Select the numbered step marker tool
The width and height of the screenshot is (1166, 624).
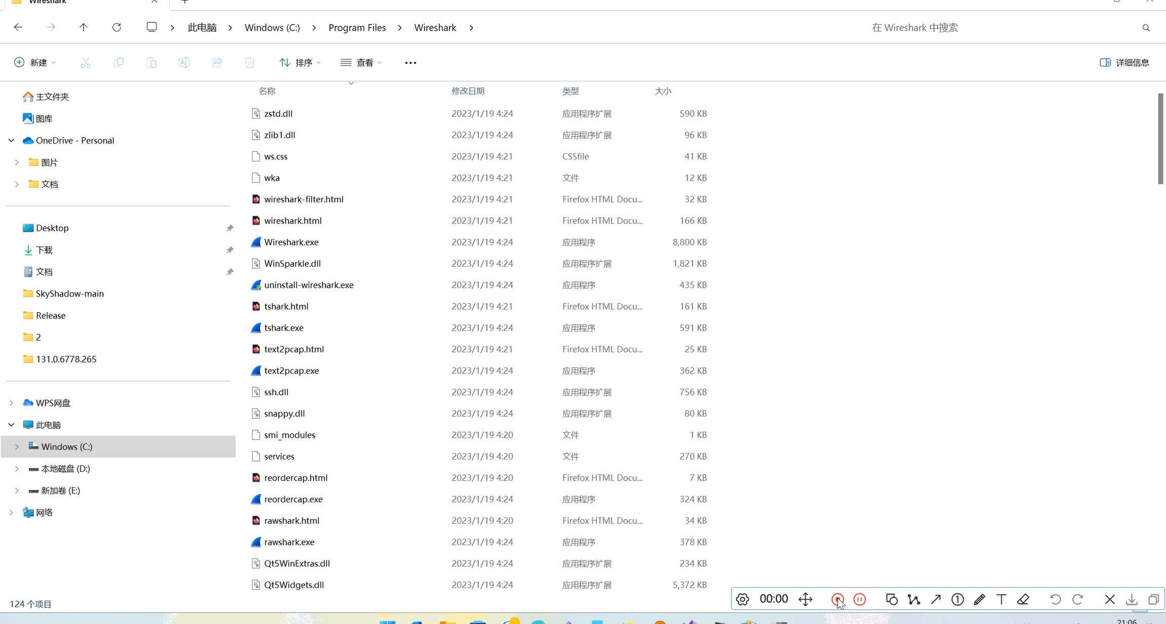[957, 599]
